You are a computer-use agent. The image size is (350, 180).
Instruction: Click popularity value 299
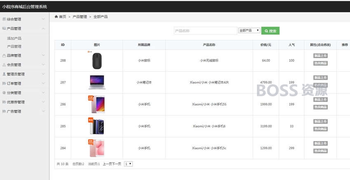point(292,148)
